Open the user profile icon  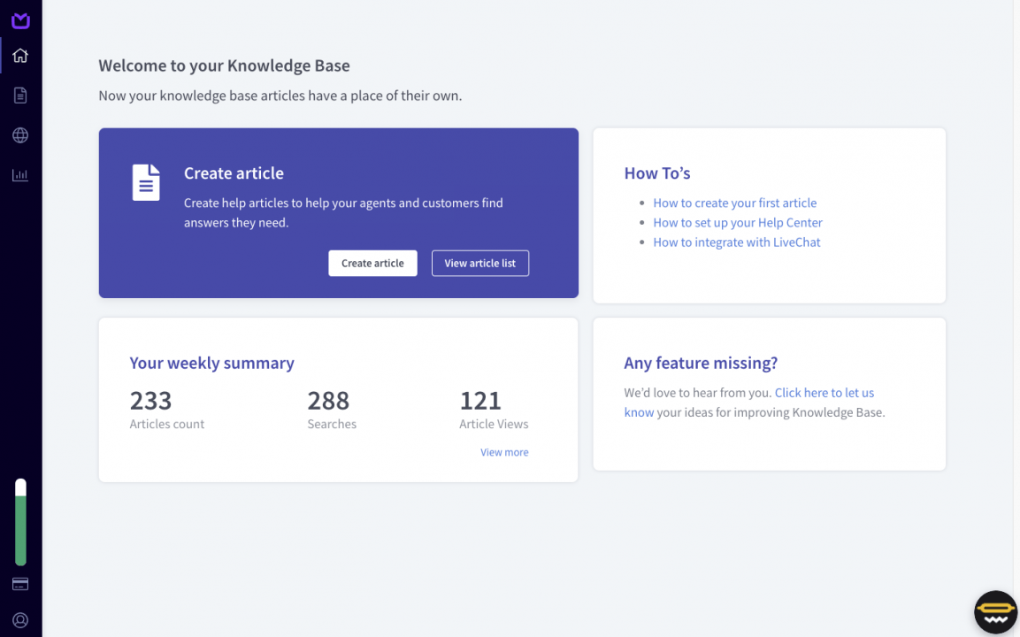20,620
